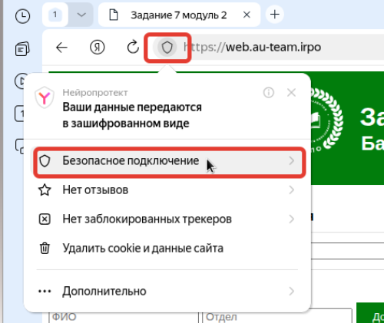This screenshot has width=384, height=323.
Task: Expand the Дополнительно chevron
Action: click(291, 291)
